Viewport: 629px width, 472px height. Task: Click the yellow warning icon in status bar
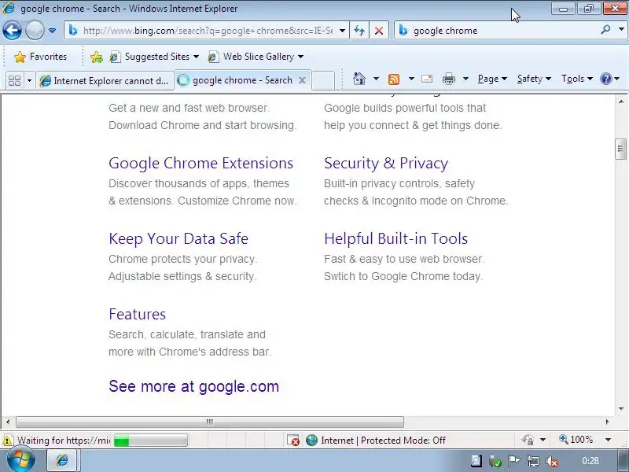click(x=7, y=441)
